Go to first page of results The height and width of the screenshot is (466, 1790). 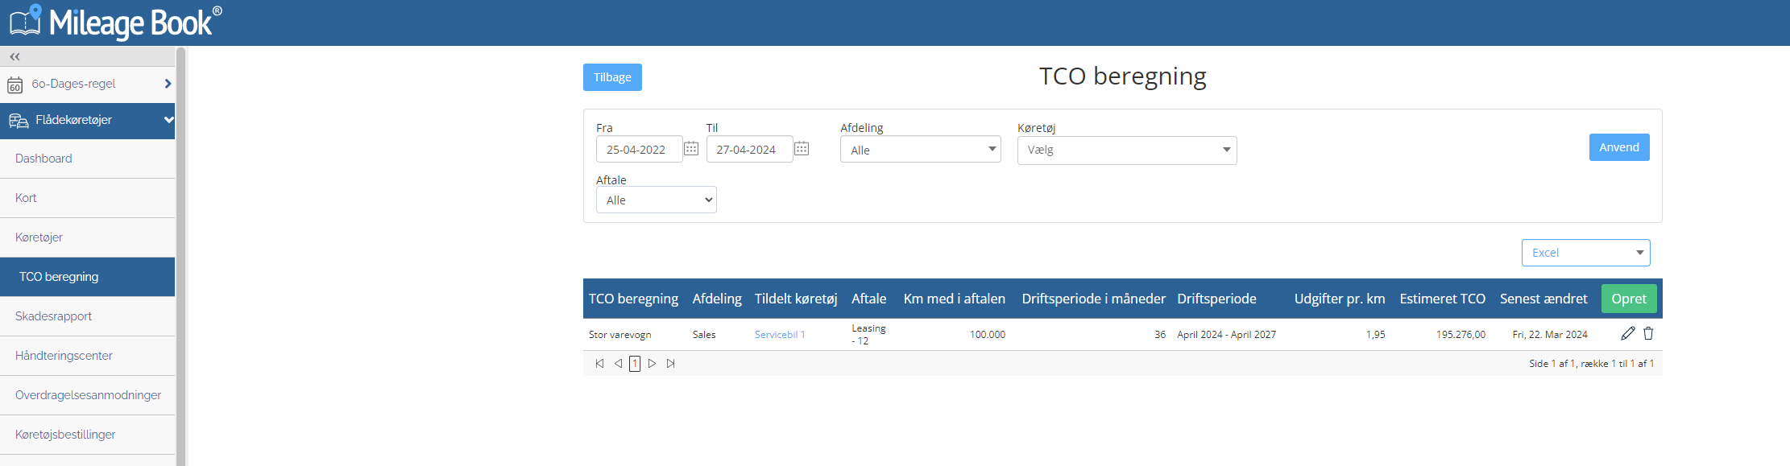coord(599,364)
